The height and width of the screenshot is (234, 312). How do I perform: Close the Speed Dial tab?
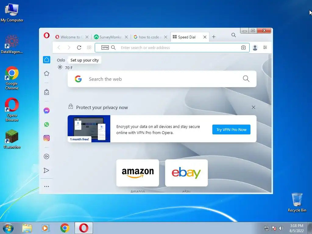coord(205,37)
